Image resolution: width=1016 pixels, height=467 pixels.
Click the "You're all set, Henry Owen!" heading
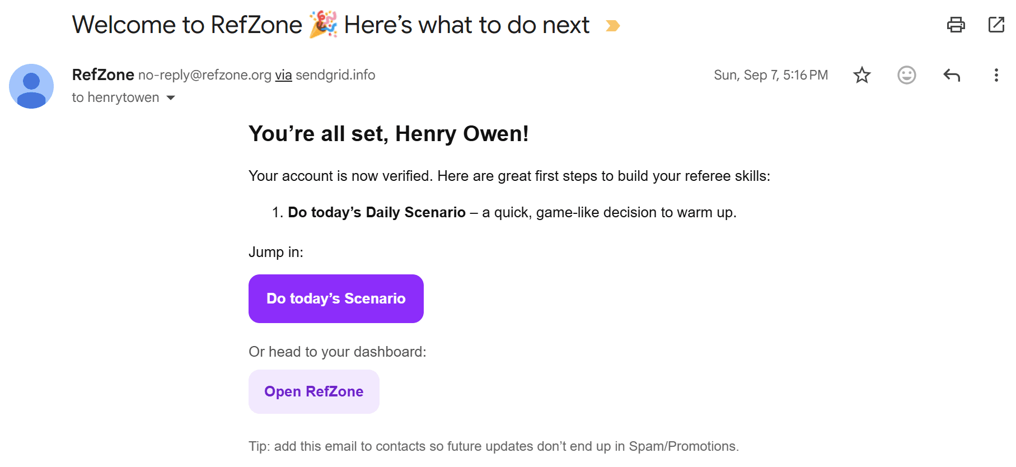pyautogui.click(x=388, y=134)
